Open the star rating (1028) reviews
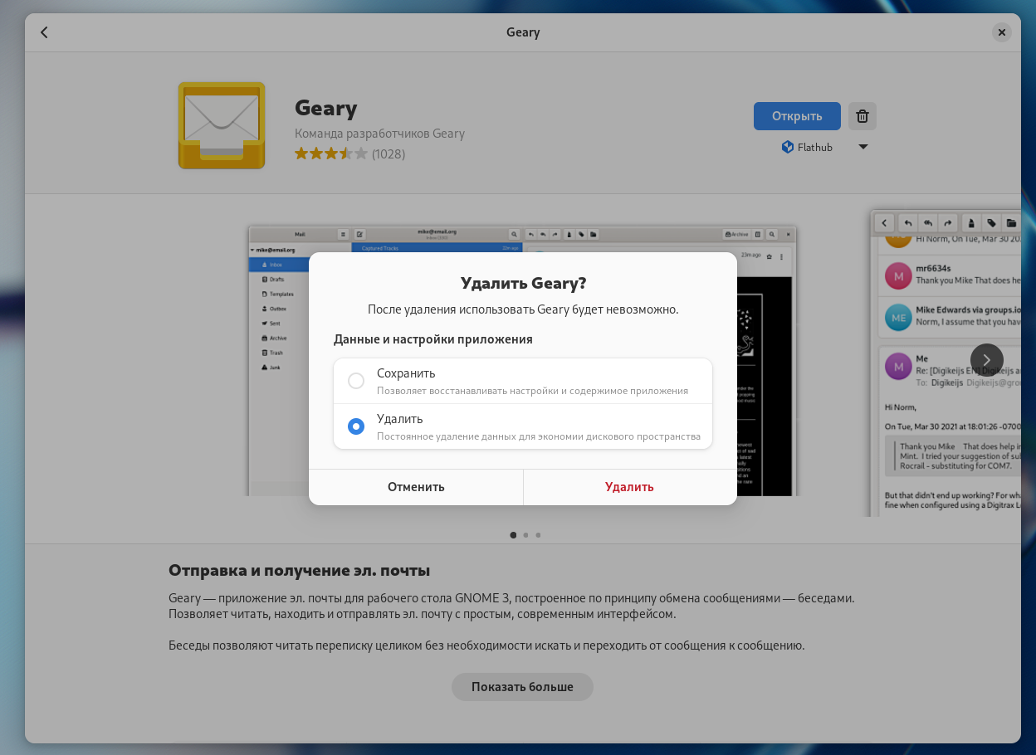Viewport: 1036px width, 755px height. click(x=349, y=153)
